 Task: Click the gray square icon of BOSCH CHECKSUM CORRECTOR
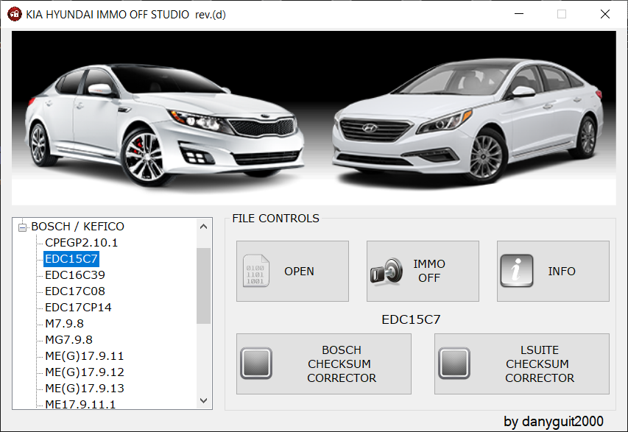(x=256, y=363)
